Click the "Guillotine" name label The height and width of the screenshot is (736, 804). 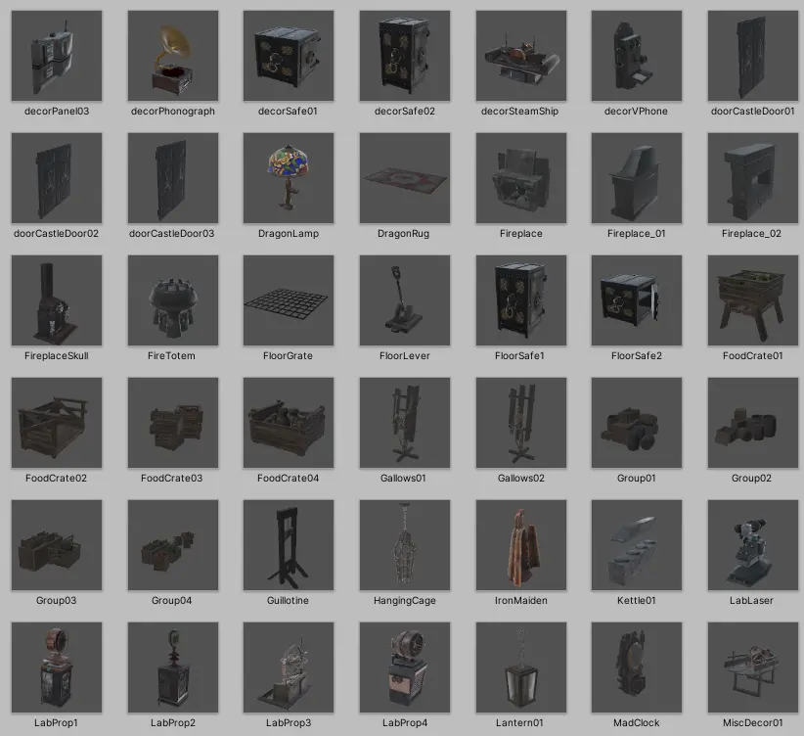(288, 601)
